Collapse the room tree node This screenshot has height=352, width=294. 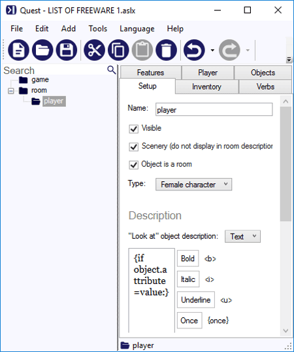click(10, 91)
